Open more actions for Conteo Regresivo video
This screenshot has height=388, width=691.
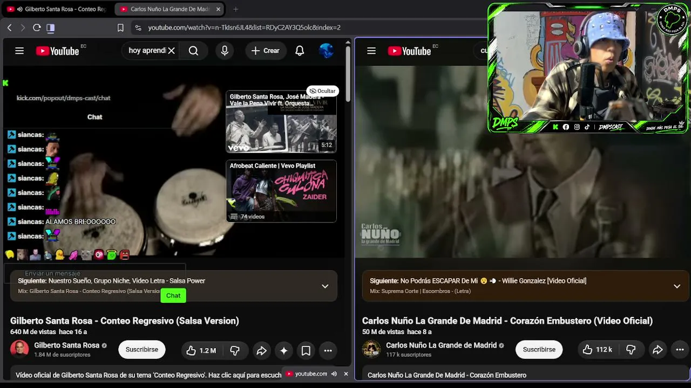(328, 350)
